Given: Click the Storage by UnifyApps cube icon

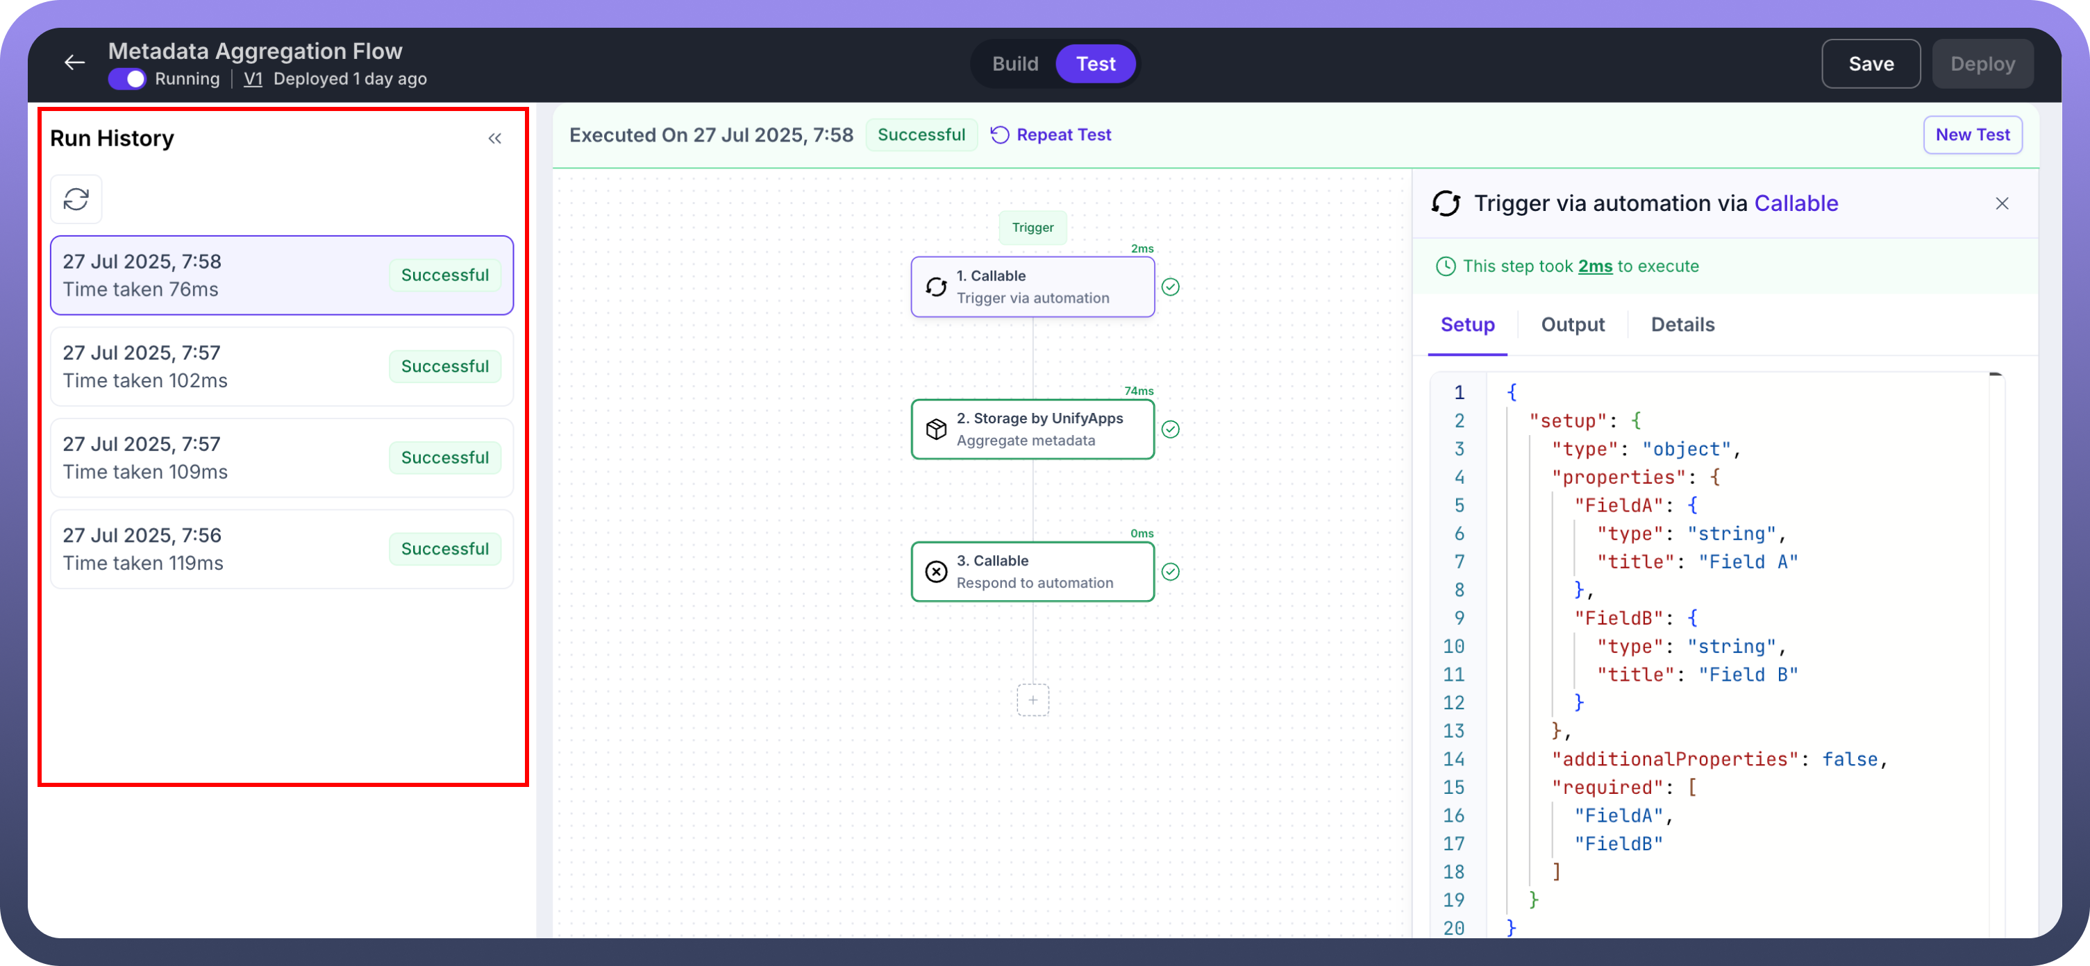Looking at the screenshot, I should (935, 429).
